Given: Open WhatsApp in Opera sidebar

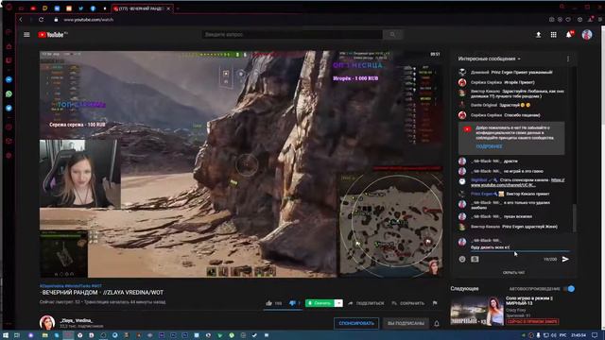Looking at the screenshot, I should (x=9, y=94).
